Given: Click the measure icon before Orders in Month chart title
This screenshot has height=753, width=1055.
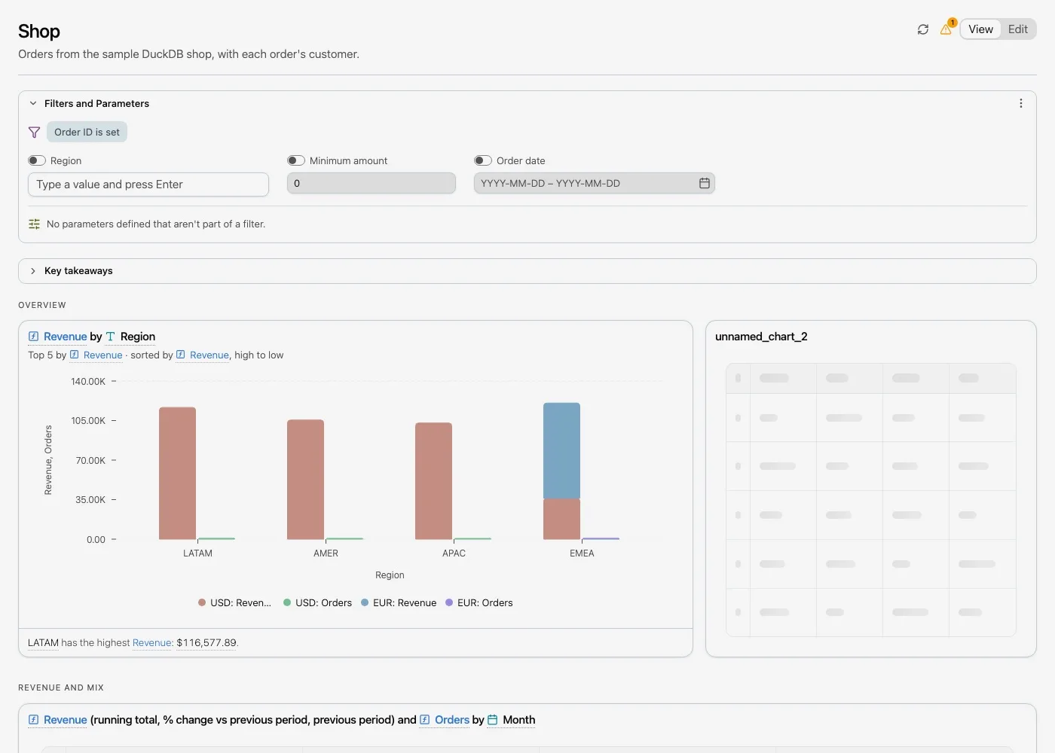Looking at the screenshot, I should pos(425,720).
